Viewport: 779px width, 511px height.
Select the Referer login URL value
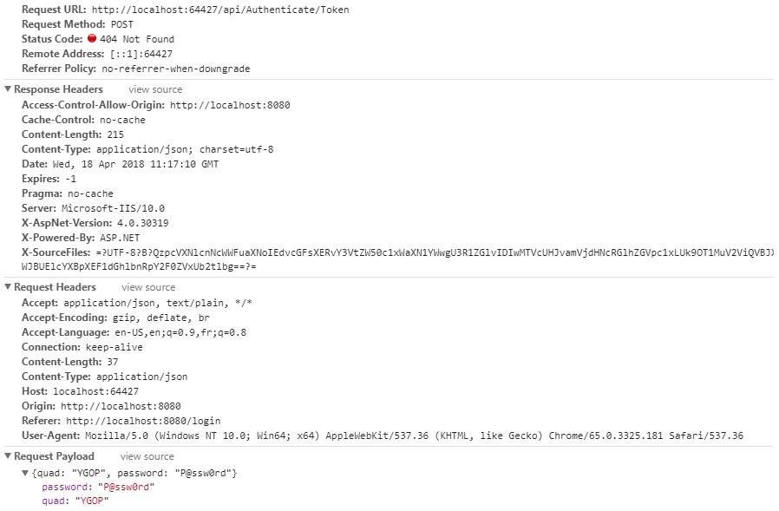pyautogui.click(x=143, y=421)
